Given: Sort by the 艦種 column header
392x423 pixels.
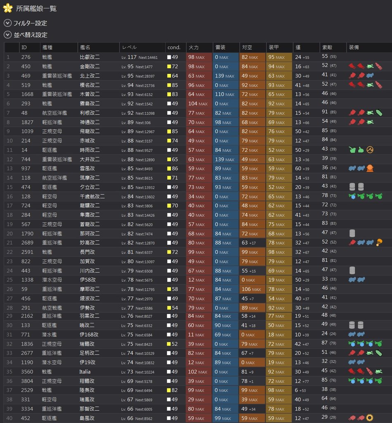Looking at the screenshot, I should [59, 47].
